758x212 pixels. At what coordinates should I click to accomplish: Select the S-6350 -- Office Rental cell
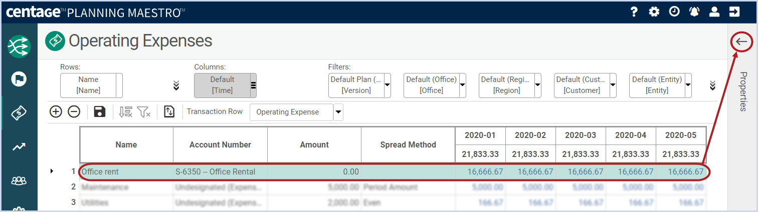(x=220, y=171)
